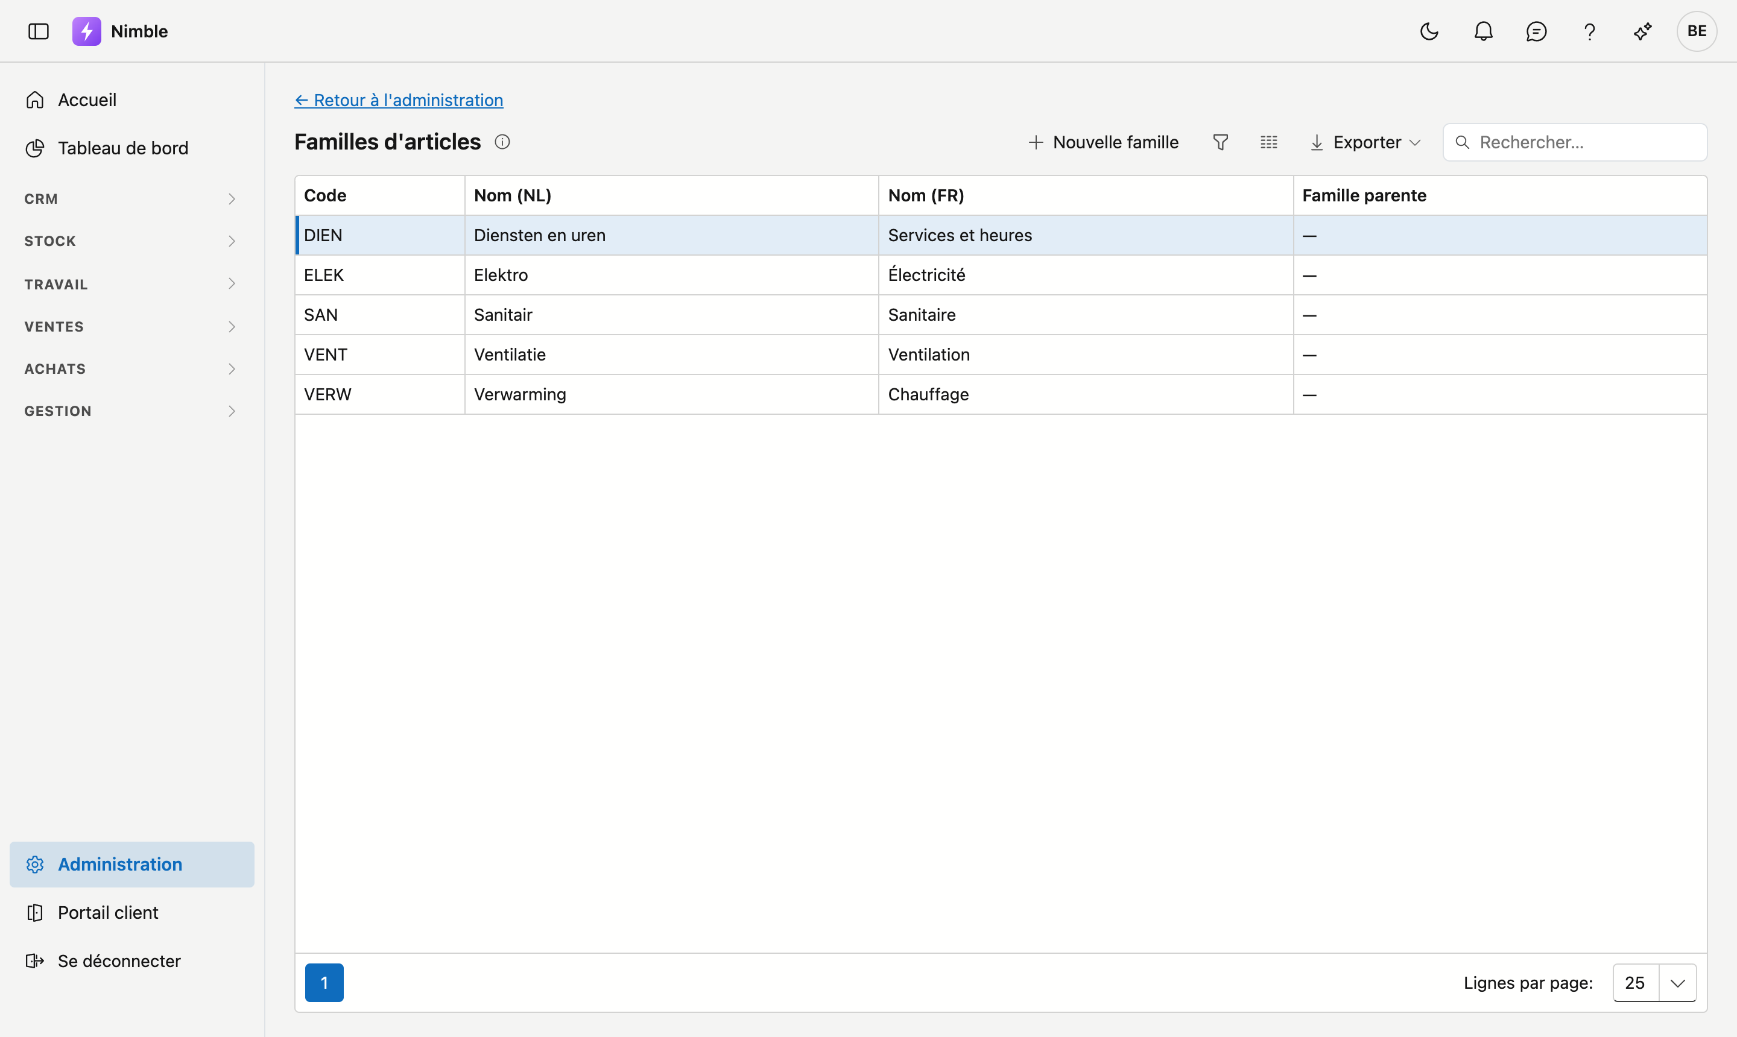Click the Ventilation cell
1737x1037 pixels.
tap(1086, 355)
